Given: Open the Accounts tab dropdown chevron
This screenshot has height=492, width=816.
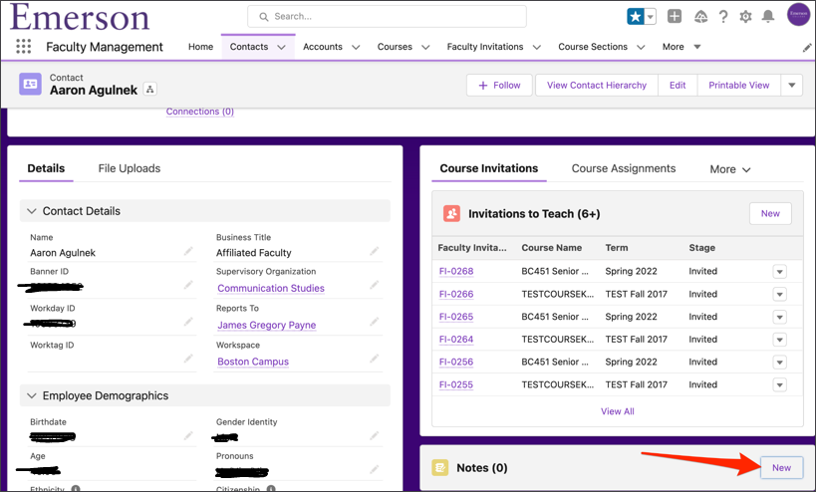Looking at the screenshot, I should (356, 47).
